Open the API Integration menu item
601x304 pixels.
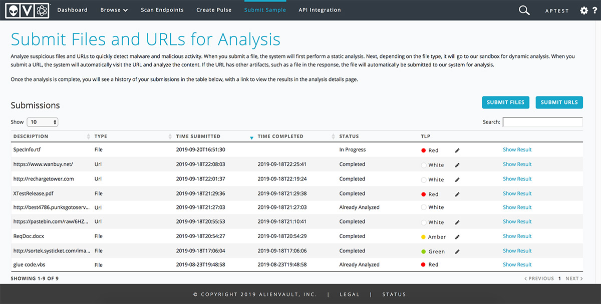[x=320, y=10]
